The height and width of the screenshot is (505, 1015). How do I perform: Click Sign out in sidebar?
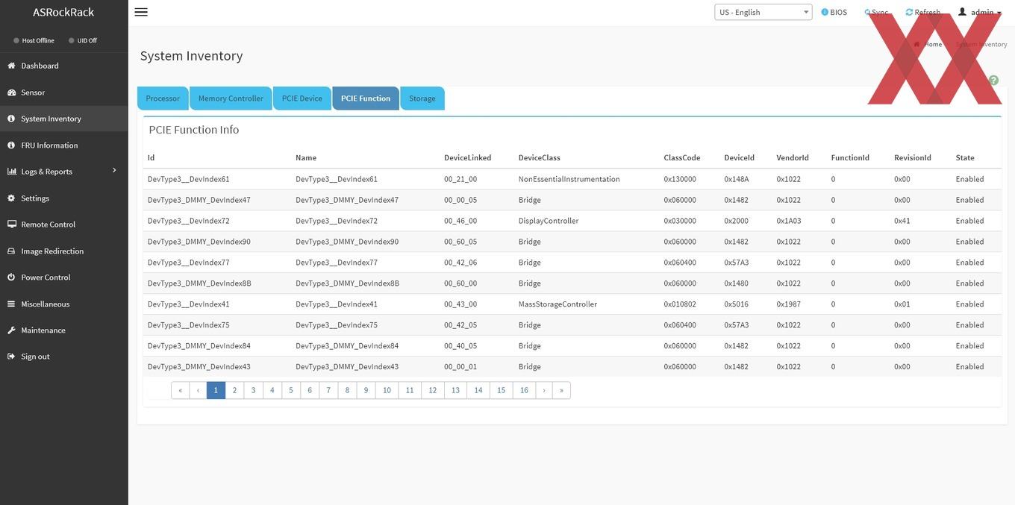coord(35,357)
